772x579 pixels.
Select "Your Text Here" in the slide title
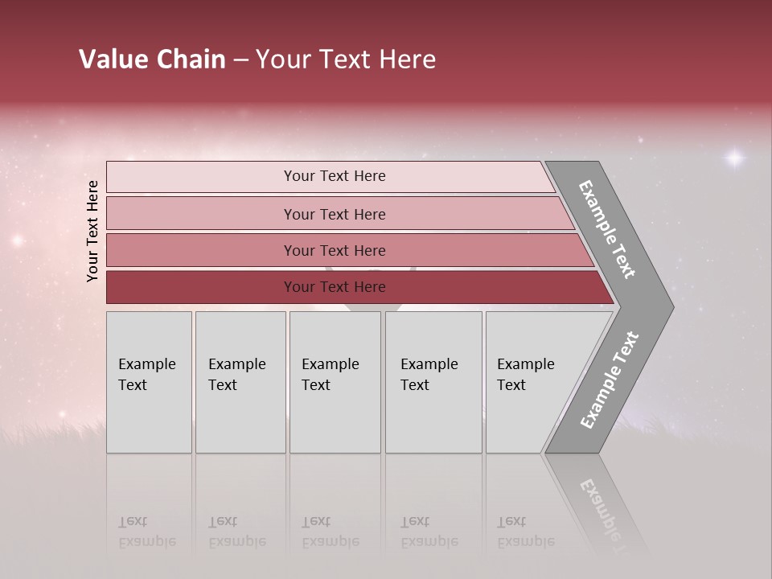coord(346,60)
